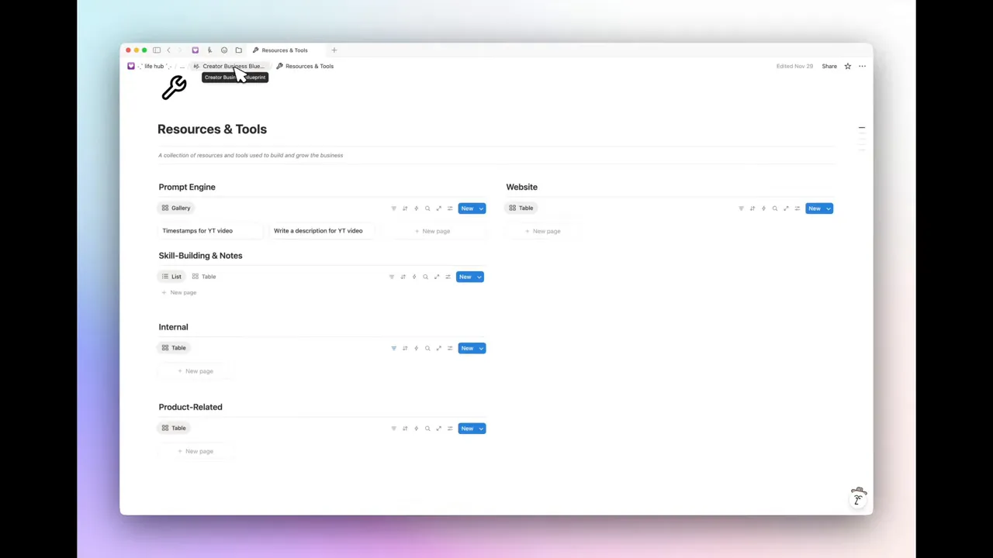The width and height of the screenshot is (993, 558).
Task: Toggle the sidebar with the panel icon
Action: (157, 50)
